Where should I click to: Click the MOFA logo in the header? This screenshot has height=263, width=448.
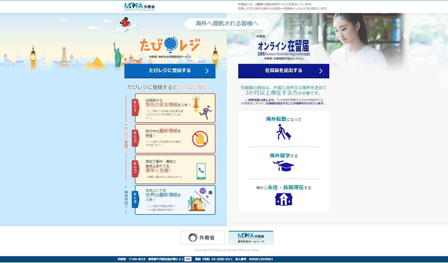(139, 6)
